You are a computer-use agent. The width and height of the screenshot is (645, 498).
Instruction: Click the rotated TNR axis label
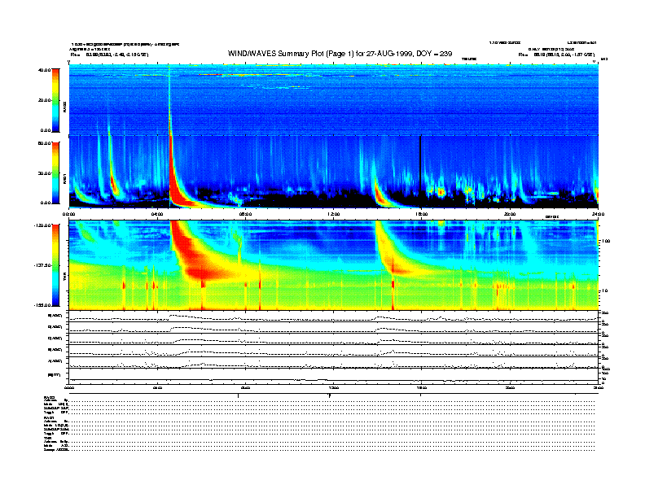(64, 278)
